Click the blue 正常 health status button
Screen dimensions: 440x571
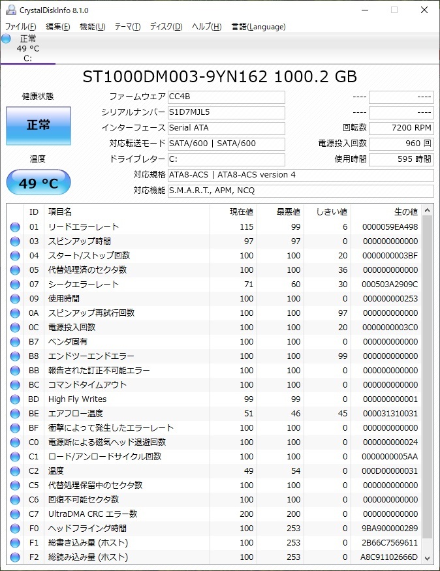pyautogui.click(x=39, y=126)
